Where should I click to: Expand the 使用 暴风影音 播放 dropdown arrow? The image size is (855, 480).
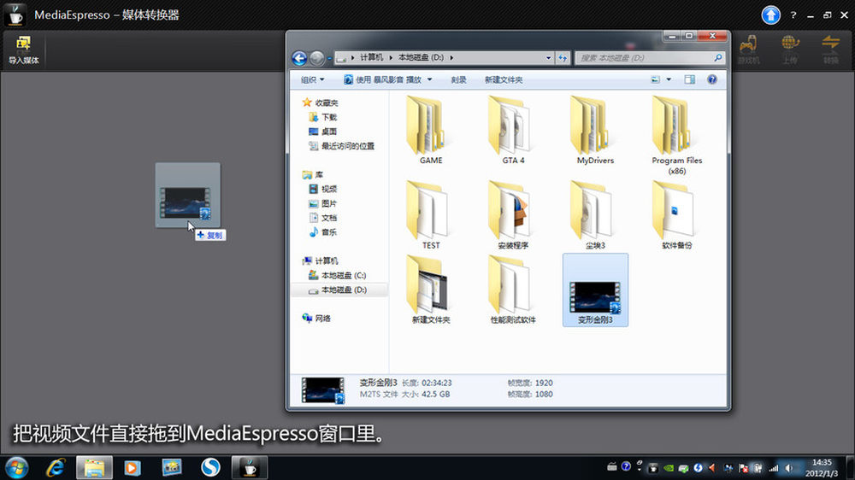click(430, 79)
